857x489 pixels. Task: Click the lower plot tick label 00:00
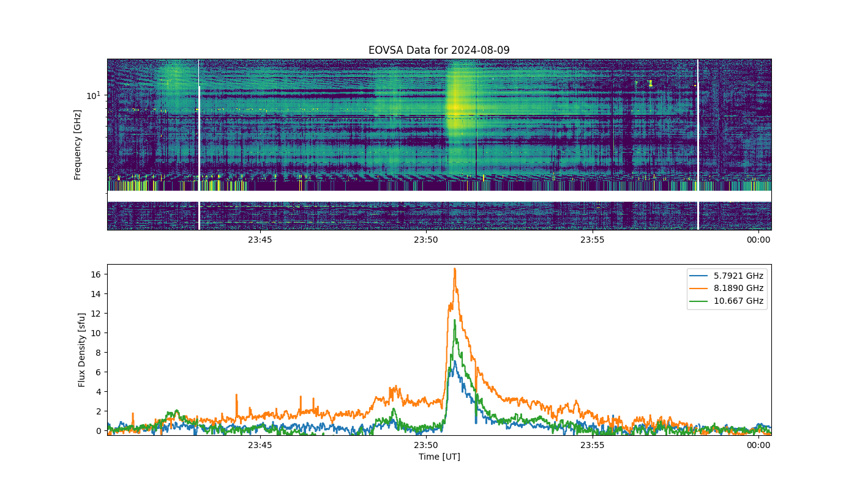758,445
